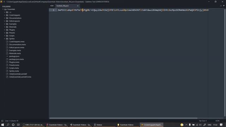Click the Essentials root folder icon
Viewport: 226px width, 127px height.
pos(6,10)
